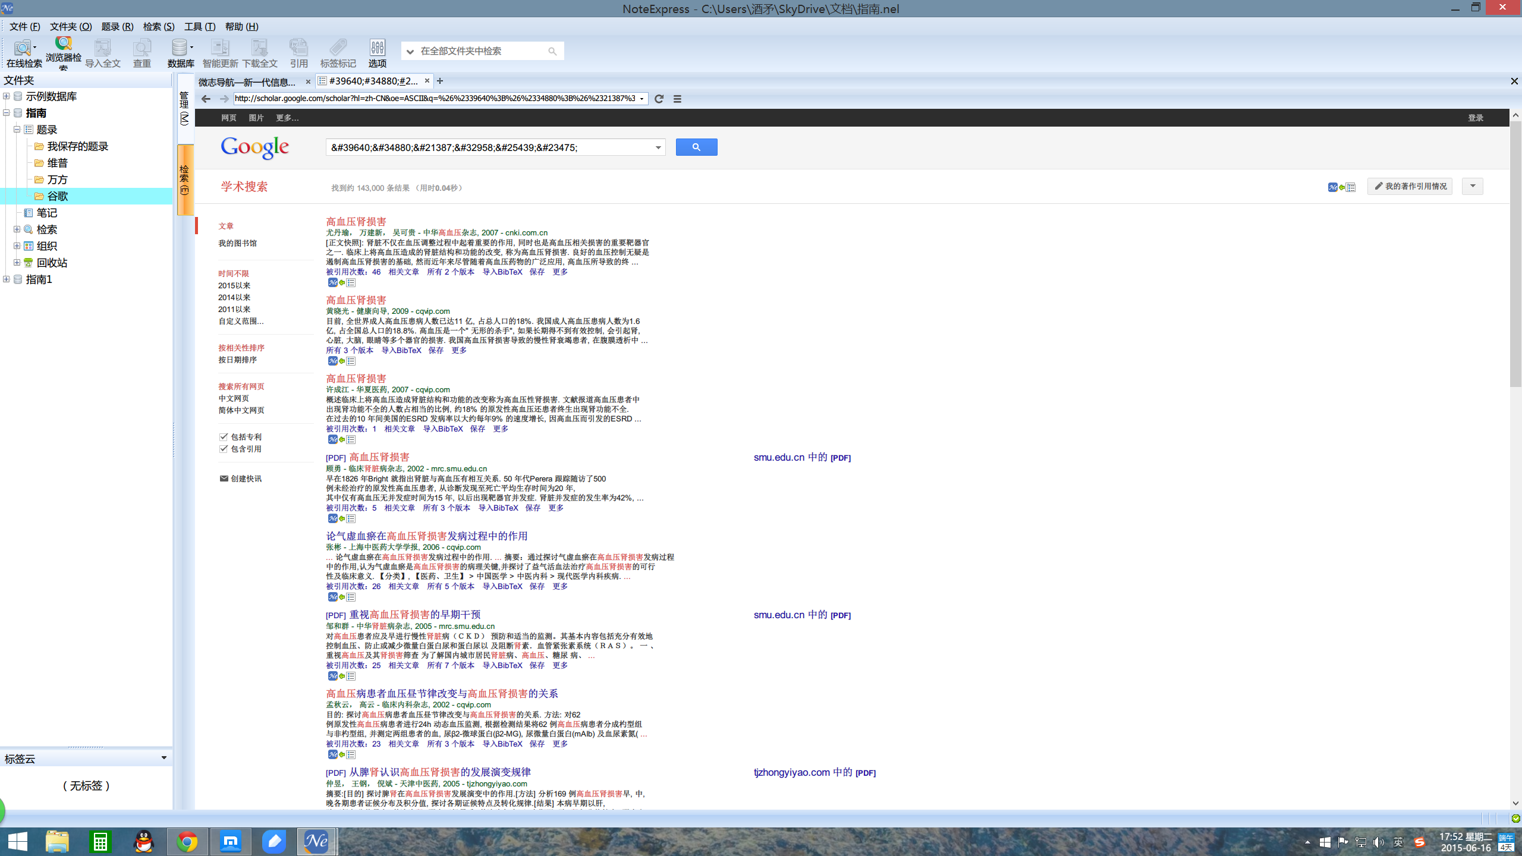Image resolution: width=1522 pixels, height=856 pixels.
Task: Collapse the 题录 tree node
Action: click(x=17, y=130)
